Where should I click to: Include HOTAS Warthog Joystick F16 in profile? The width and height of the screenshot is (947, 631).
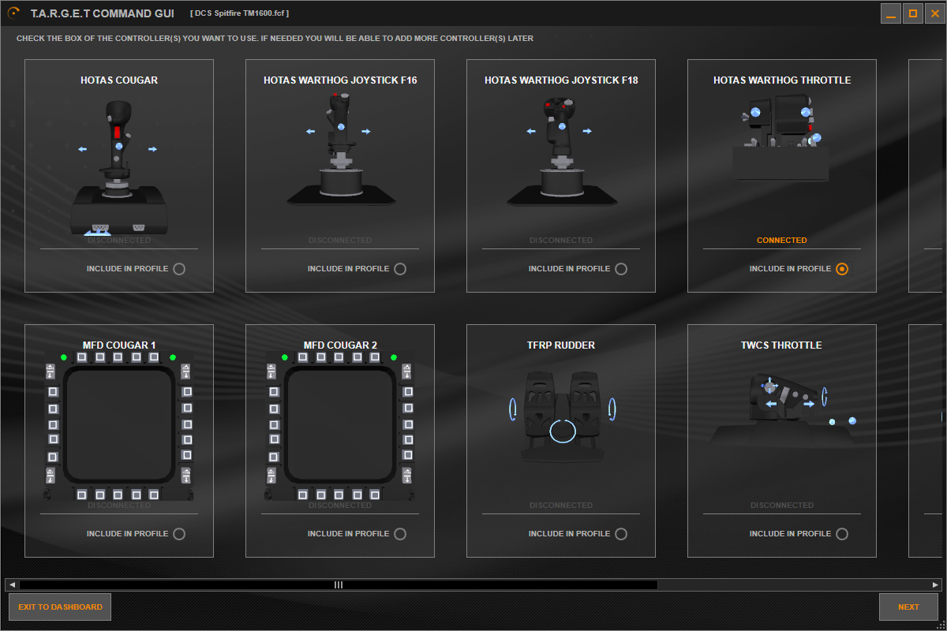pyautogui.click(x=400, y=269)
